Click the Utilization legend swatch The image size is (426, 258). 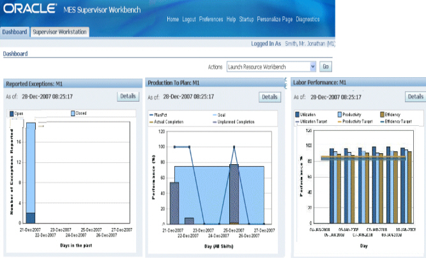298,114
